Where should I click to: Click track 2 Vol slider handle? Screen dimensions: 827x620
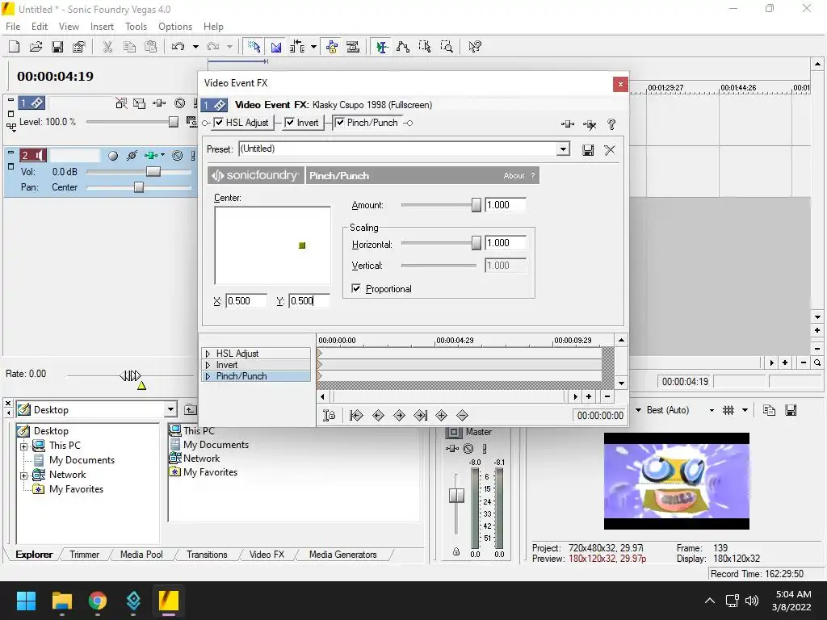click(x=153, y=172)
